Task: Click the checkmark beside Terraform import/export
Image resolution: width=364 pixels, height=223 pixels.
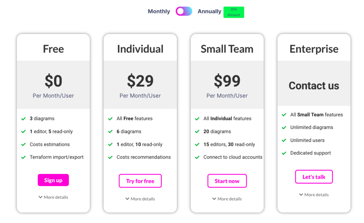Action: 23,157
